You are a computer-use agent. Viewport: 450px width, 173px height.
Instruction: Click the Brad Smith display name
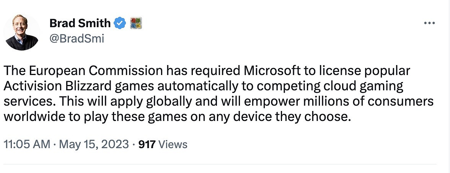tap(80, 23)
